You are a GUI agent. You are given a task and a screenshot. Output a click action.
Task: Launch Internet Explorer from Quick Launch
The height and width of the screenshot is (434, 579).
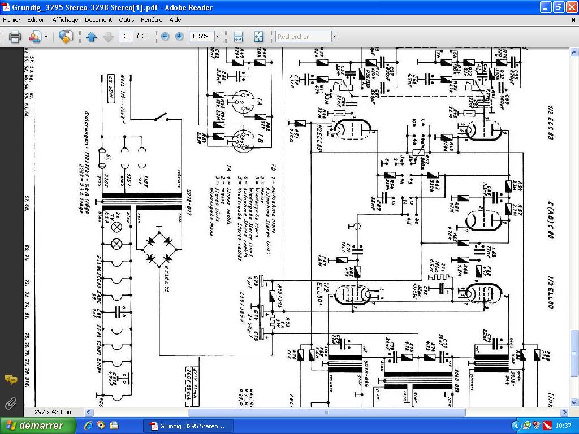click(88, 426)
